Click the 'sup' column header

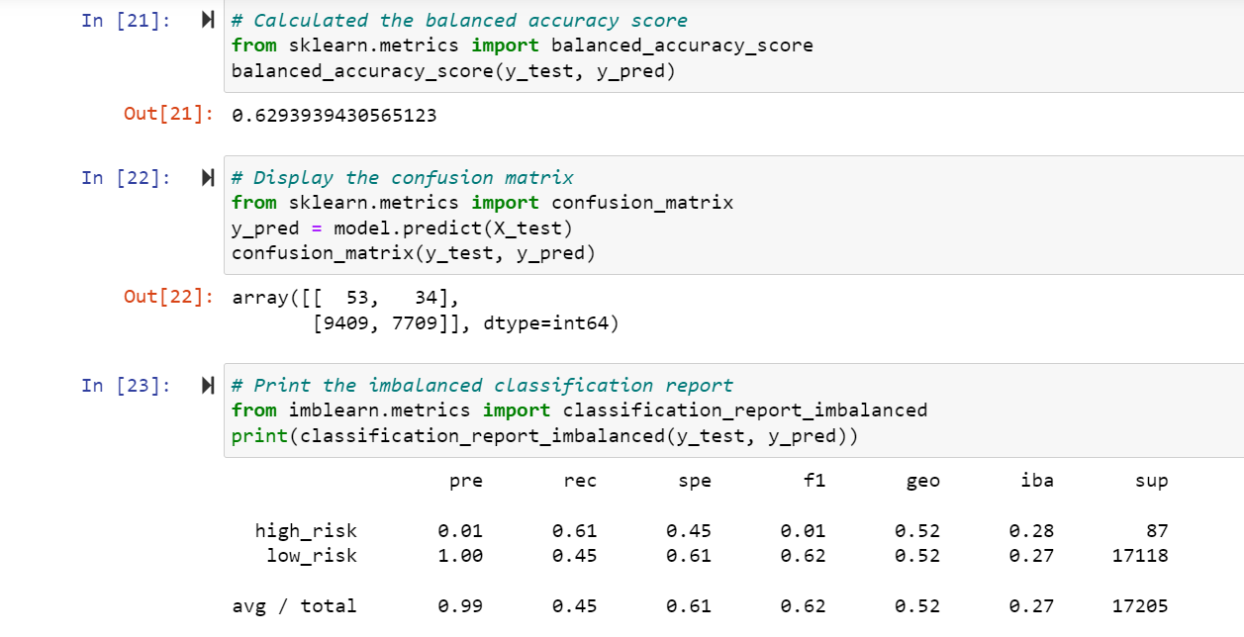tap(1151, 482)
